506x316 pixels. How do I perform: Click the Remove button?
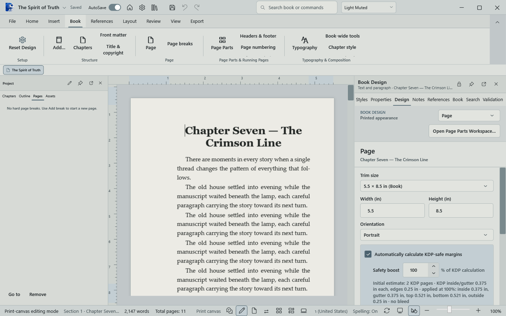click(x=38, y=294)
